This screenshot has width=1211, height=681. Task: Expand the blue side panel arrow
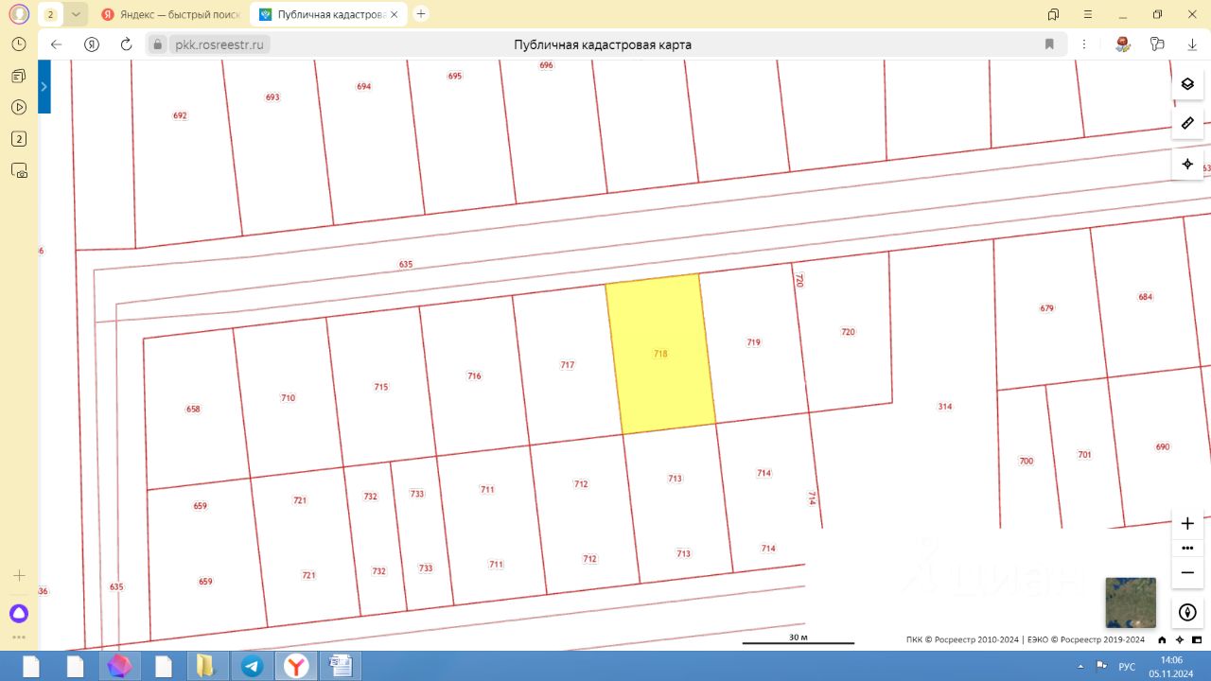[x=44, y=86]
